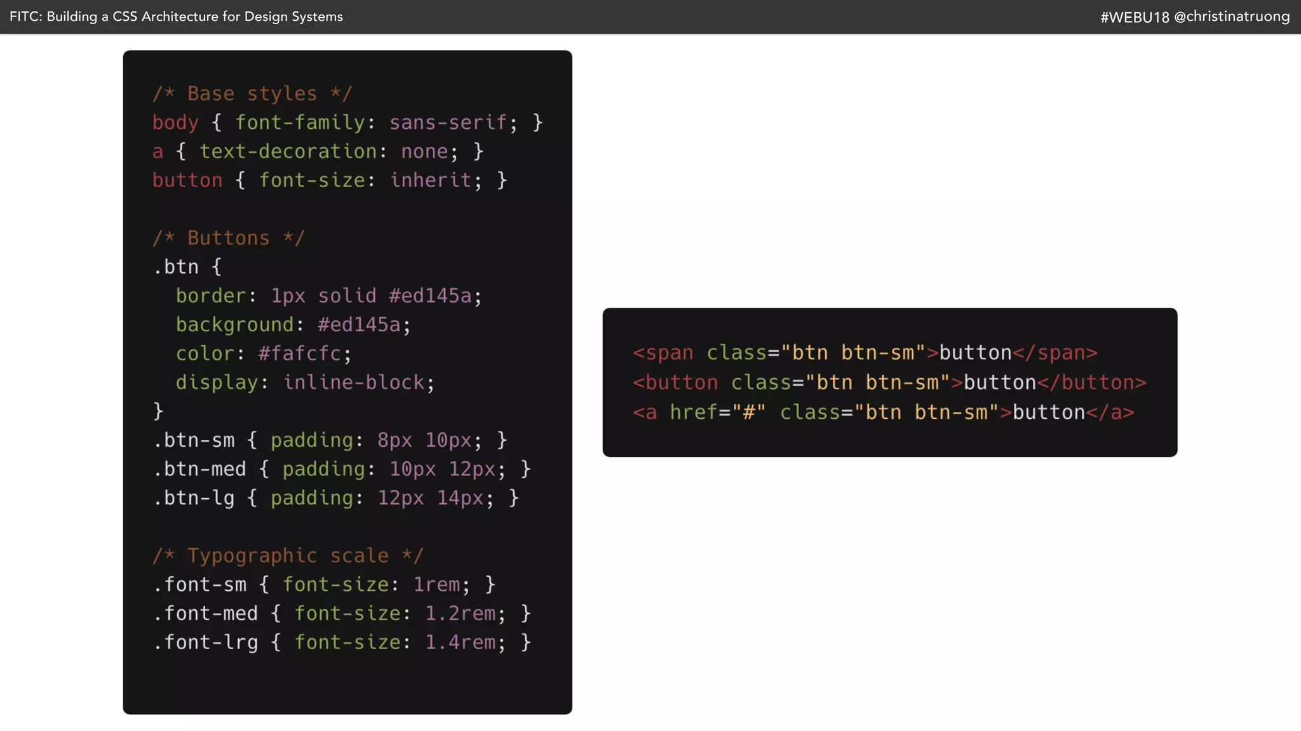Click the .btn-sm padding rule

click(x=329, y=440)
